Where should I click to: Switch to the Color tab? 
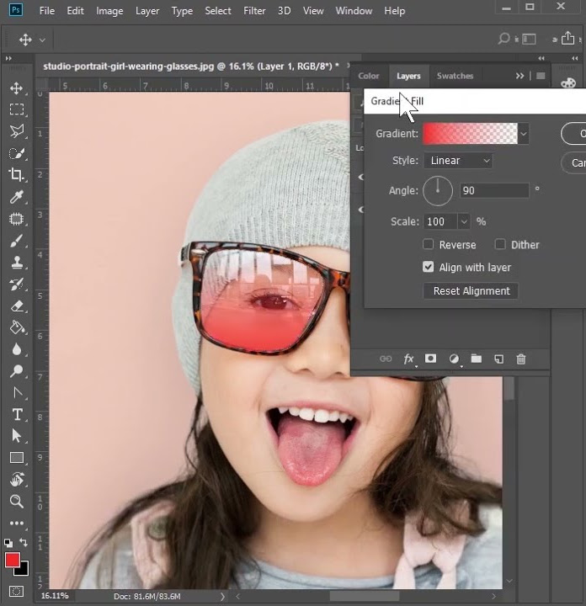pos(369,76)
